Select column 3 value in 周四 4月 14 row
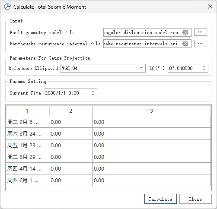The image size is (217, 209). [151, 169]
